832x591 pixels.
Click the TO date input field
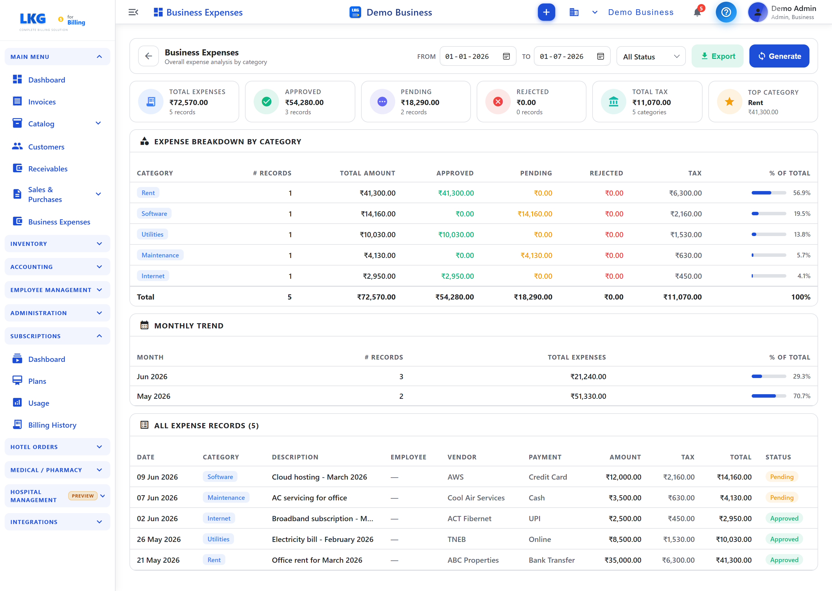572,56
